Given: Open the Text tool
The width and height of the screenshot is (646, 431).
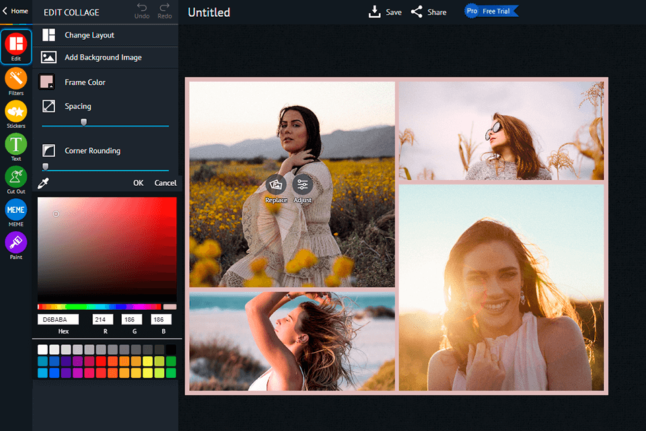Looking at the screenshot, I should 15,144.
